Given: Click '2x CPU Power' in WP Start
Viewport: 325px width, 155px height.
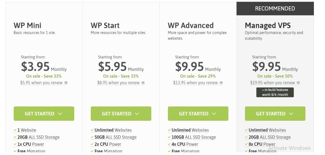Looking at the screenshot, I should tap(108, 144).
